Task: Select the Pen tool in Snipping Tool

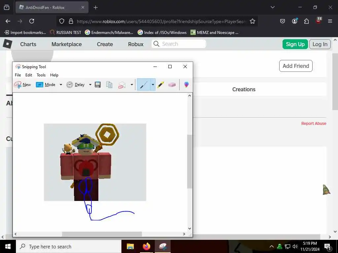Action: tap(144, 85)
